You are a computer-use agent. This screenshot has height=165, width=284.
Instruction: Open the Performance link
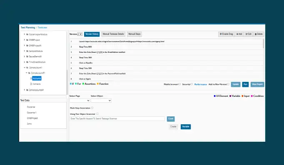click(200, 84)
